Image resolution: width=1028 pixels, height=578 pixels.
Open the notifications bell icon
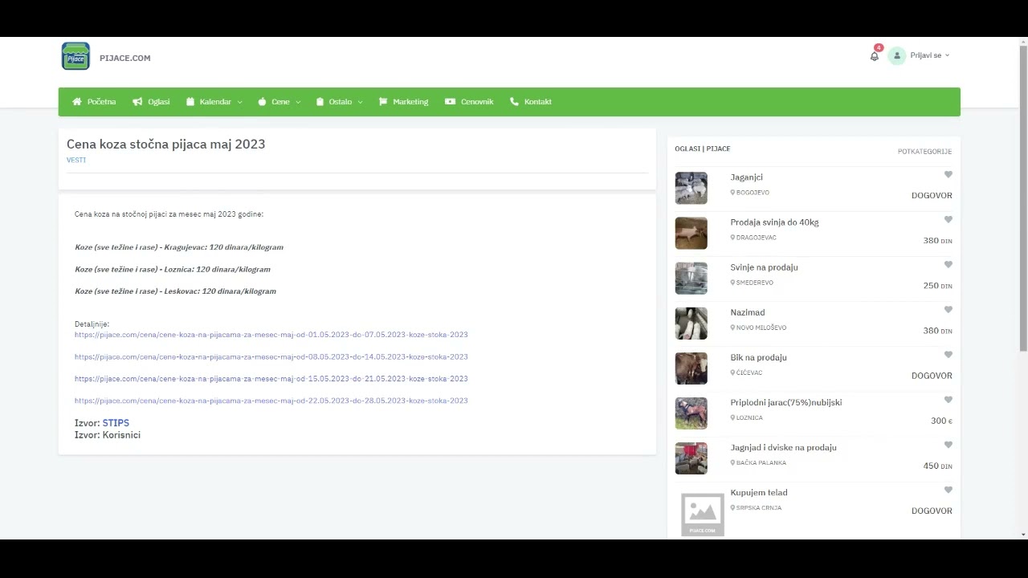coord(875,56)
